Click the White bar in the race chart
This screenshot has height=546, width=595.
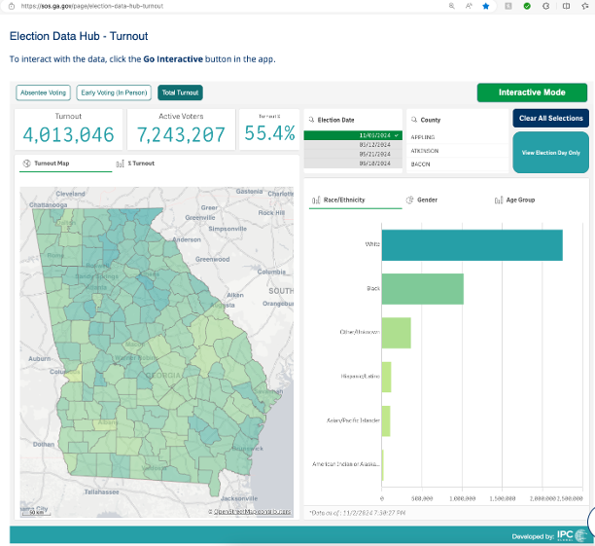pos(472,244)
